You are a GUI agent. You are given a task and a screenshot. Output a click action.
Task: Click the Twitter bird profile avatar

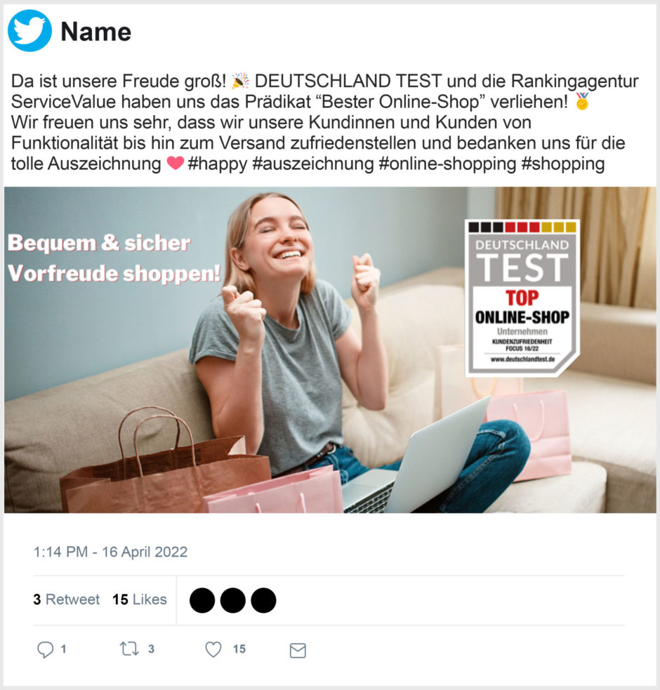pyautogui.click(x=29, y=31)
